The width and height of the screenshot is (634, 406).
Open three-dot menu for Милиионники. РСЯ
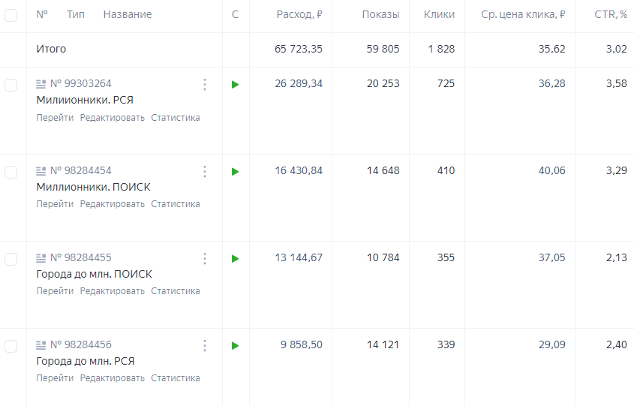point(205,85)
